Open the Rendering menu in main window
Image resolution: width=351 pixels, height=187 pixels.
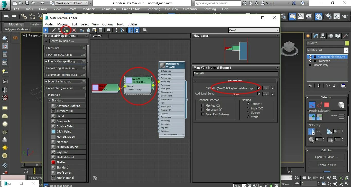point(153,9)
